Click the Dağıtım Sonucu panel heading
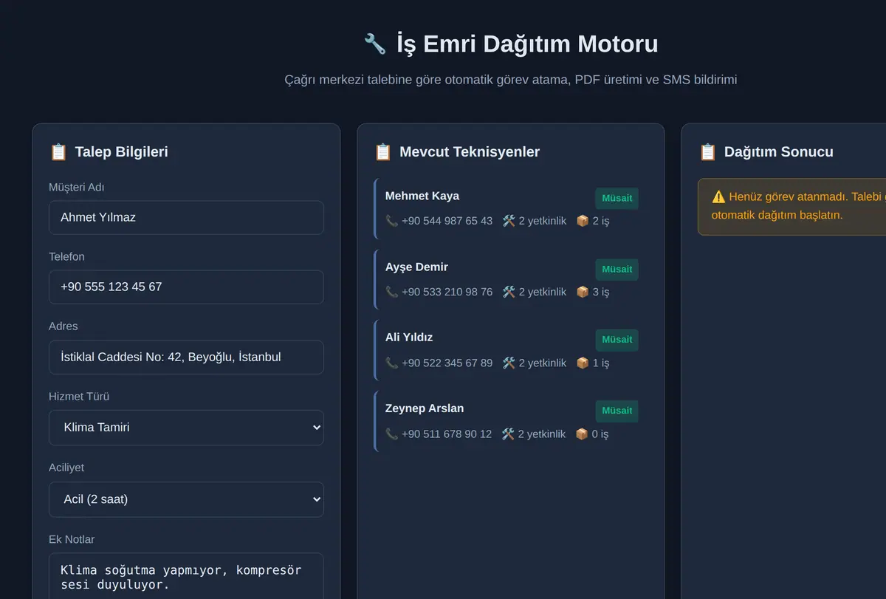The height and width of the screenshot is (599, 886). tap(779, 151)
